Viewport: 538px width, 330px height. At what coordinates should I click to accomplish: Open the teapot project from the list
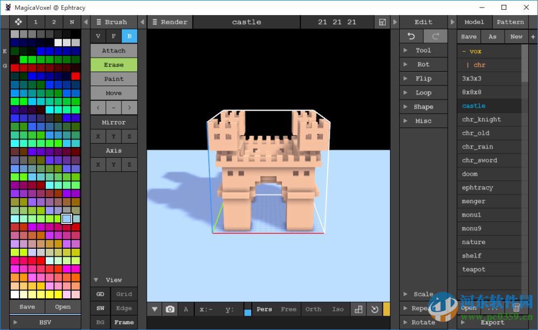[x=472, y=269]
